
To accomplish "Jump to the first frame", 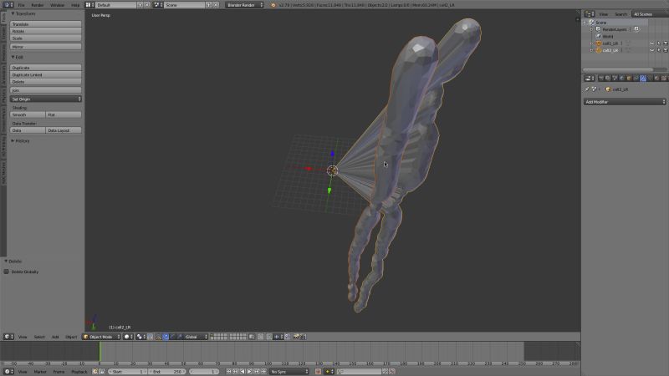I will point(228,372).
